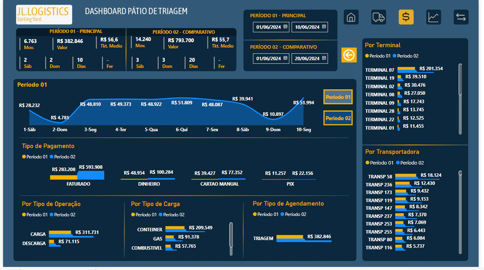484x270 pixels.
Task: Select the DINHEIRO payment type label
Action: coord(149,184)
